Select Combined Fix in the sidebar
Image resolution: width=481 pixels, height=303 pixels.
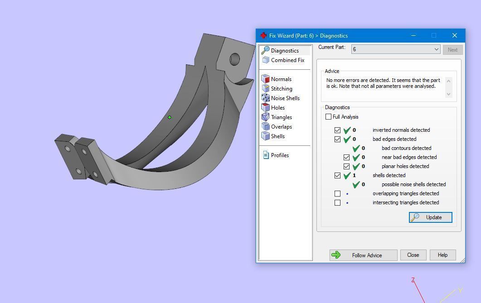(x=287, y=60)
